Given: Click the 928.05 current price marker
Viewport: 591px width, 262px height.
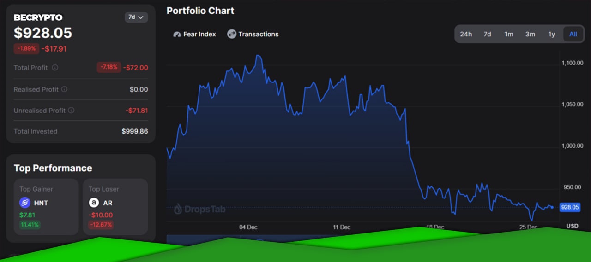Looking at the screenshot, I should pyautogui.click(x=570, y=207).
